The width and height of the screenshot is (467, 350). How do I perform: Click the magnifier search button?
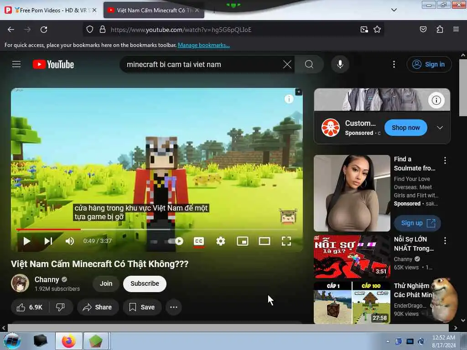[x=309, y=64]
